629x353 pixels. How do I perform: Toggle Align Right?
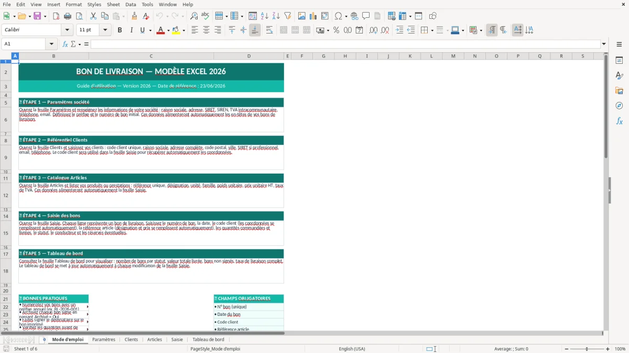pyautogui.click(x=218, y=30)
